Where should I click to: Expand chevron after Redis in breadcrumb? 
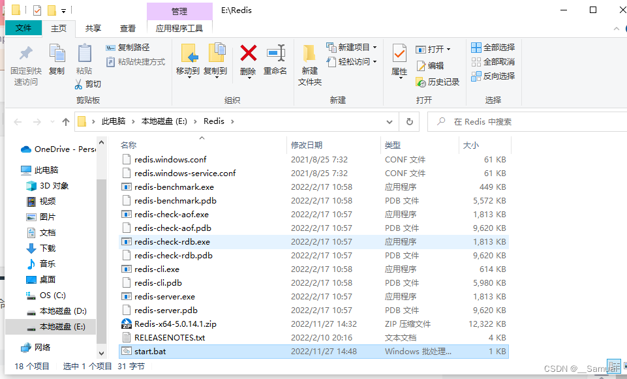click(x=232, y=121)
